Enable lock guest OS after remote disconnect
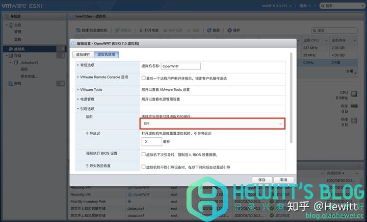 [144, 78]
